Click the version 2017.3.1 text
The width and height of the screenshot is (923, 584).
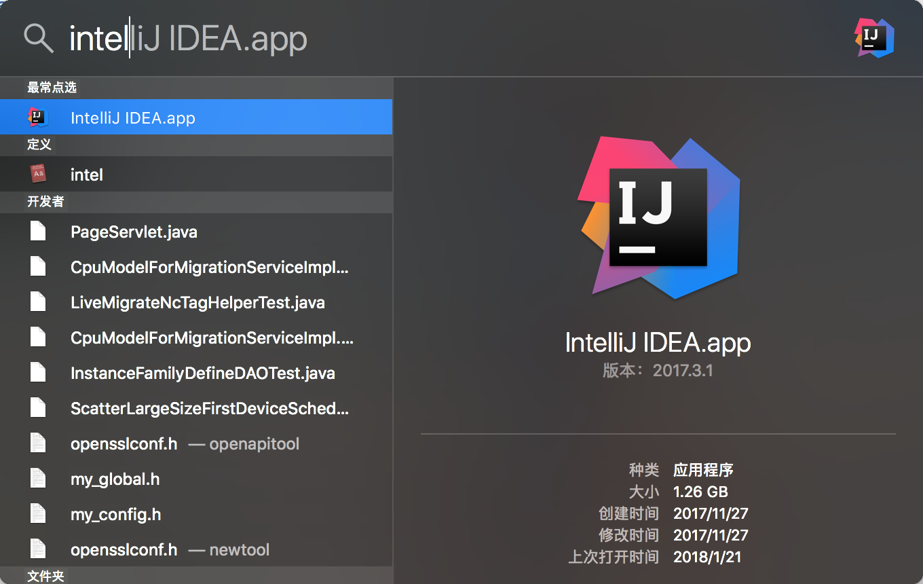[x=658, y=371]
